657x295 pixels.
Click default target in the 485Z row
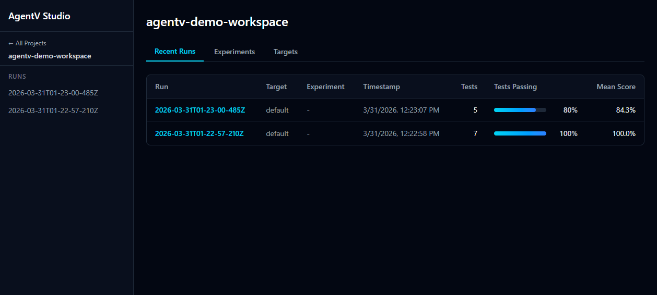(x=277, y=110)
